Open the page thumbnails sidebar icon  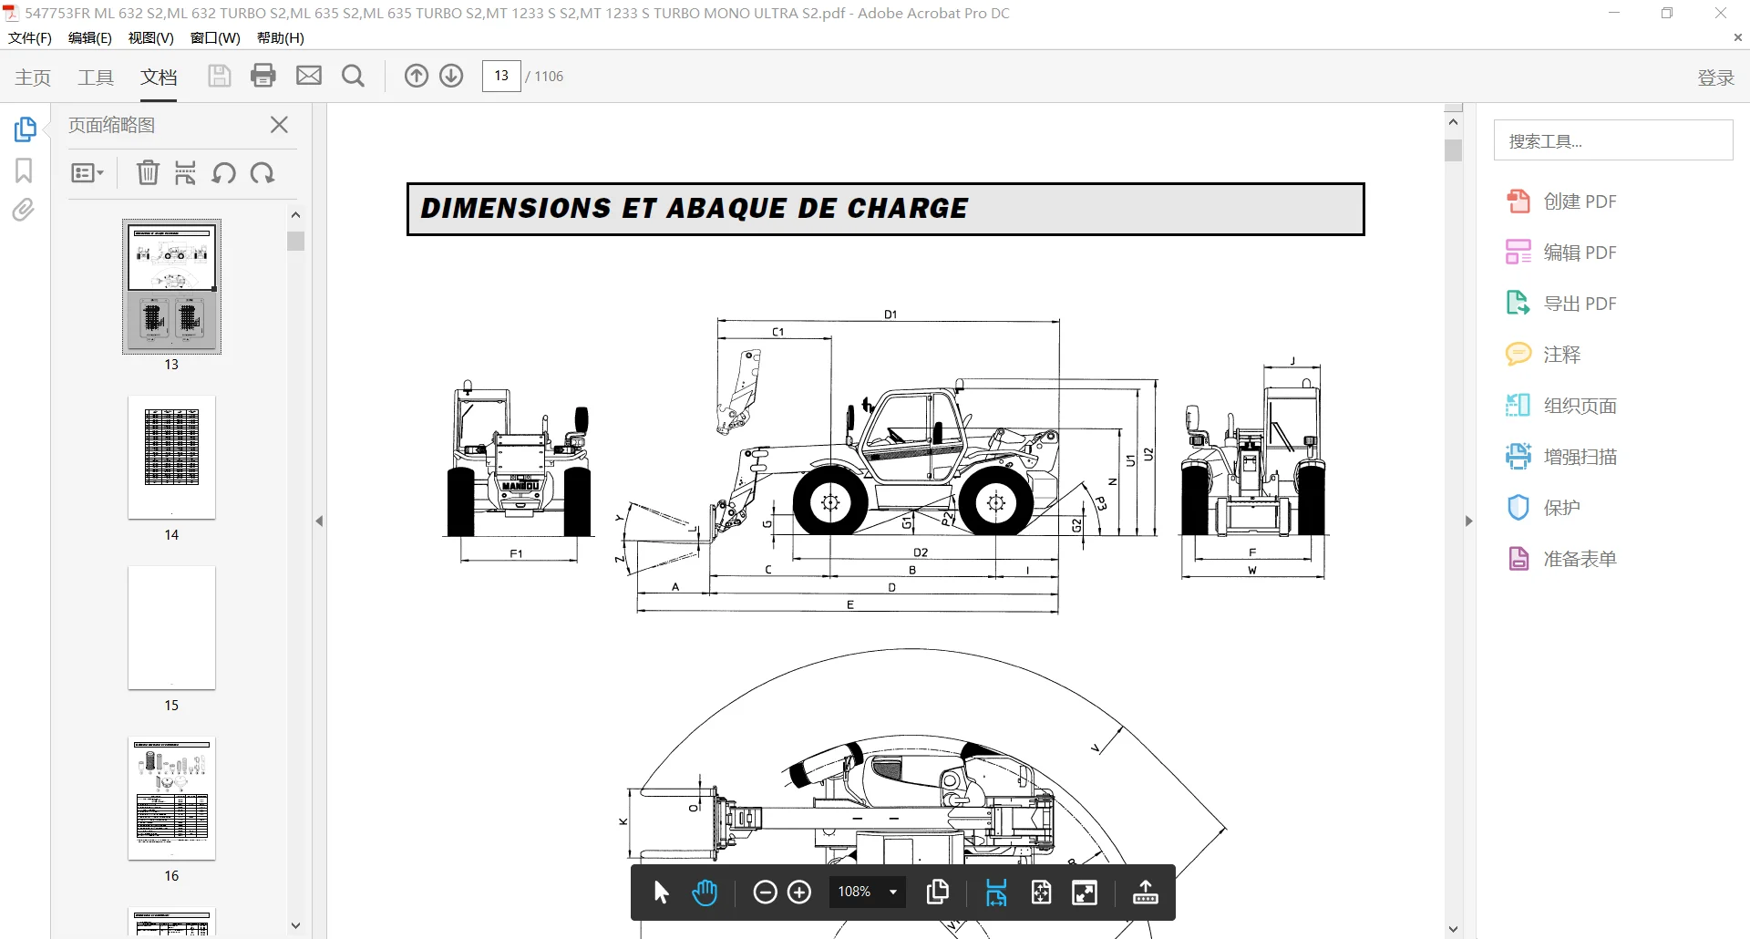point(25,129)
